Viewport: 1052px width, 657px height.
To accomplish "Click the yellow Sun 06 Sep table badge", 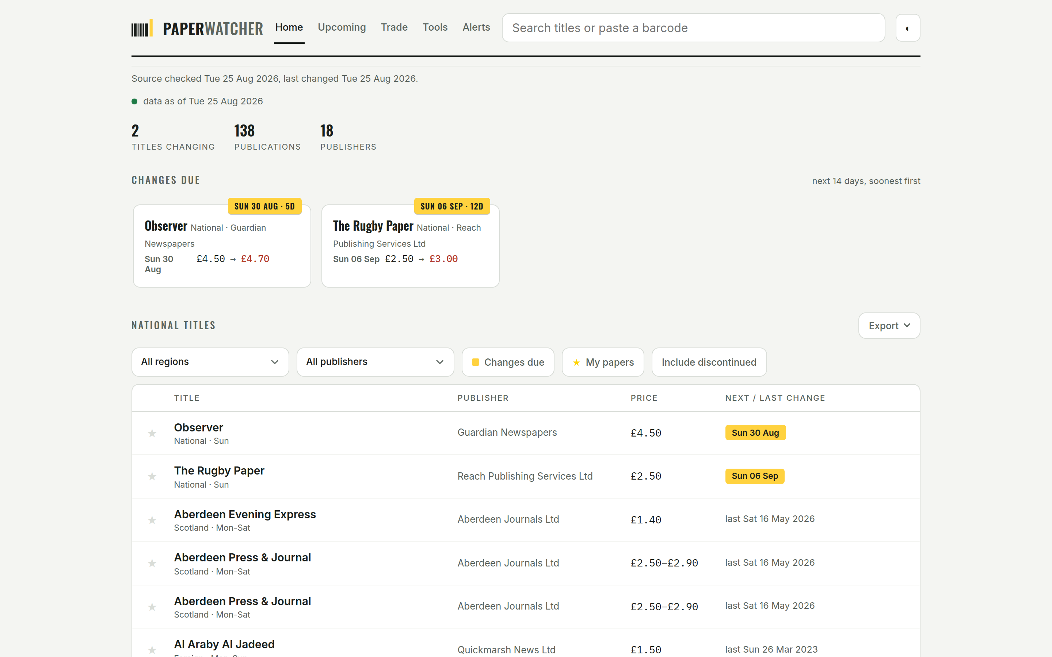I will (x=755, y=476).
